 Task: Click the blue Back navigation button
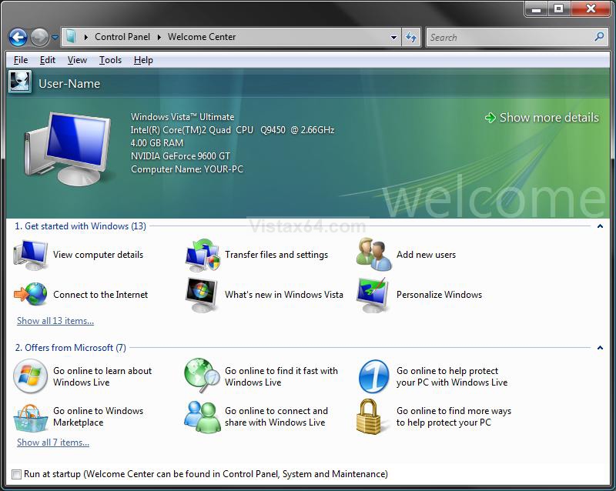pyautogui.click(x=18, y=38)
